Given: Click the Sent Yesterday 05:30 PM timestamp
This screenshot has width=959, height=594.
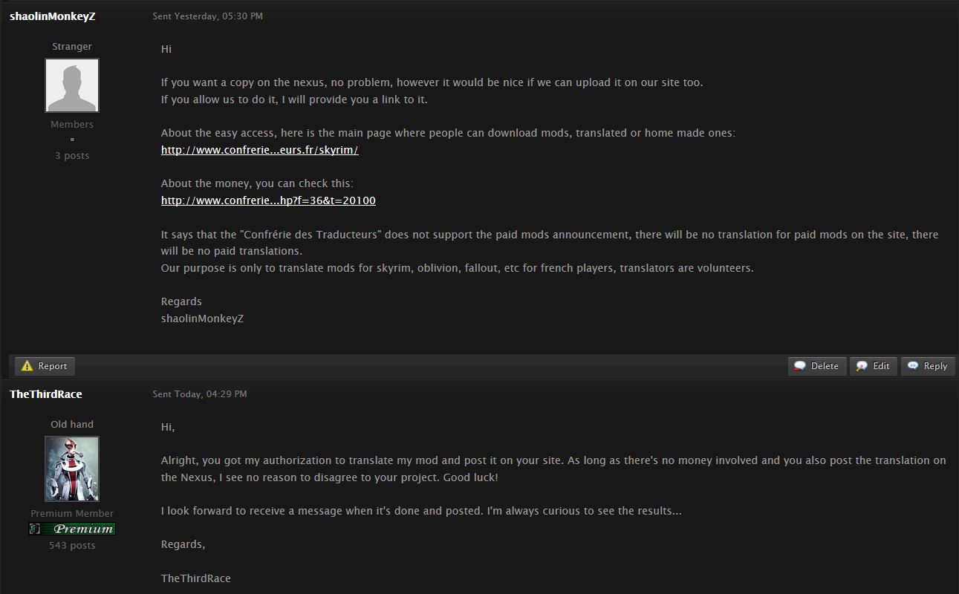Looking at the screenshot, I should [208, 16].
